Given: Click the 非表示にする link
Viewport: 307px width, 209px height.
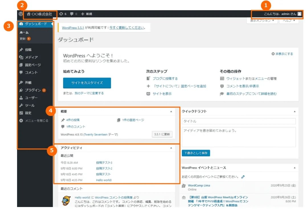Looking at the screenshot, I should [x=284, y=54].
